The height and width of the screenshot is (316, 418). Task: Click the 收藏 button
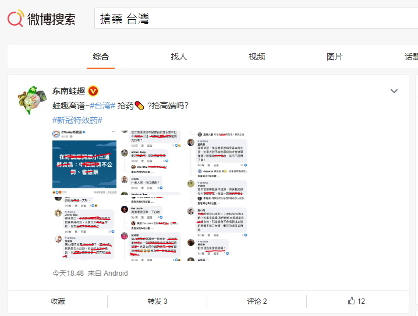[x=58, y=301]
